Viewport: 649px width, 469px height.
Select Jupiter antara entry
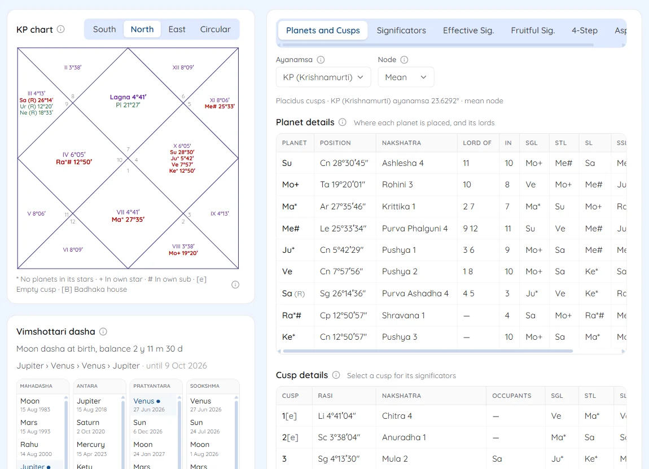click(97, 405)
